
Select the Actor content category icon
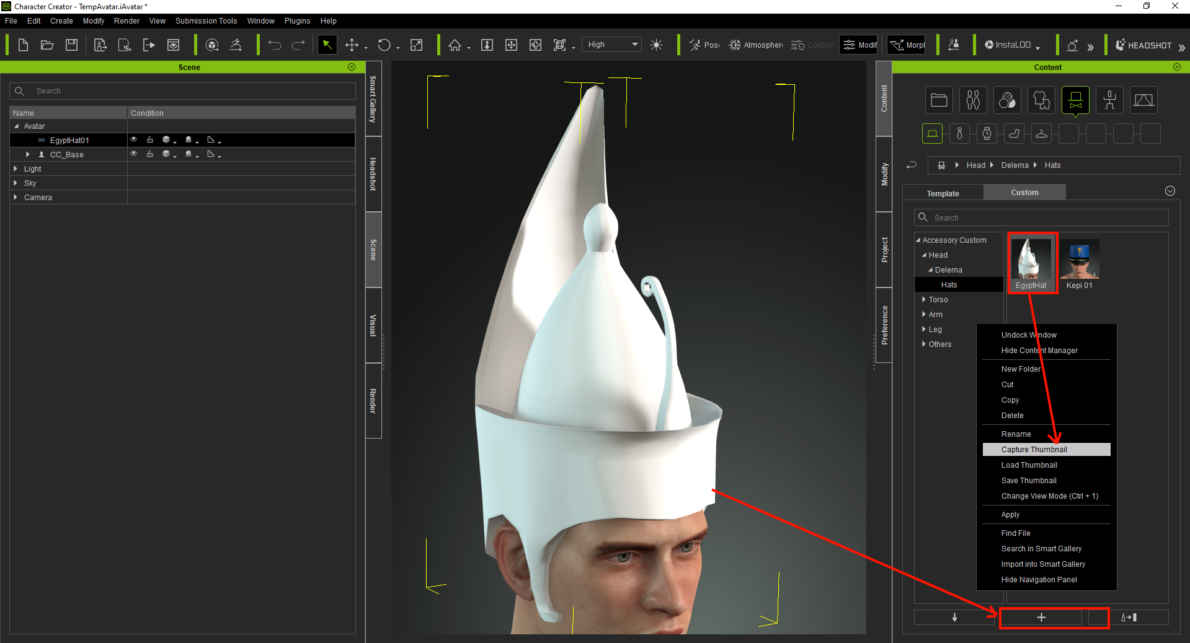click(x=973, y=100)
